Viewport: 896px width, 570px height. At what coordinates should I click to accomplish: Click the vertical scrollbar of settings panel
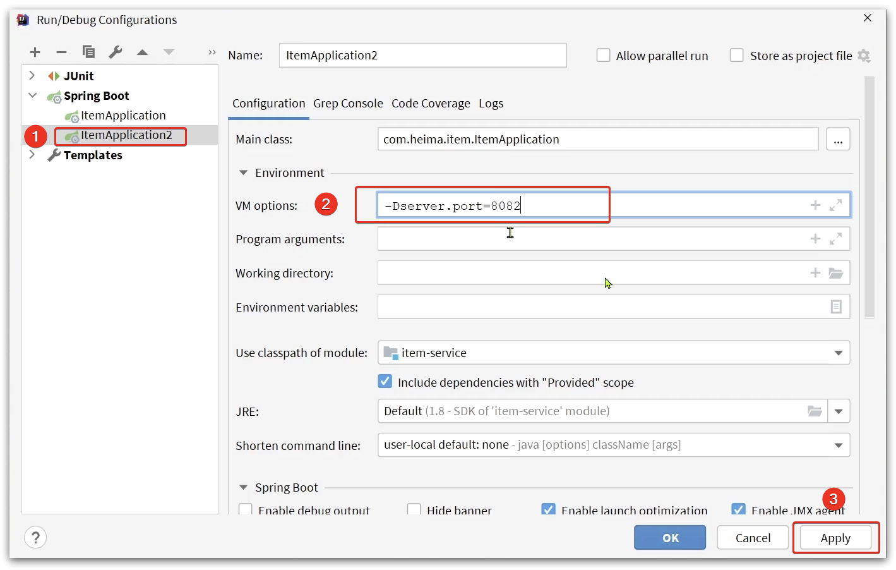tap(869, 197)
